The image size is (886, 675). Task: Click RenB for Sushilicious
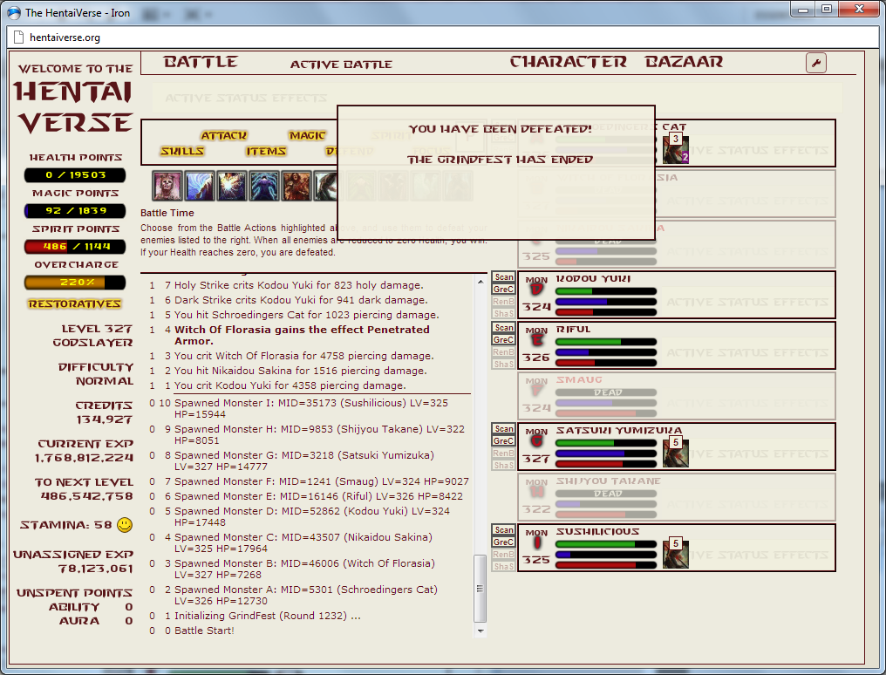tap(503, 554)
